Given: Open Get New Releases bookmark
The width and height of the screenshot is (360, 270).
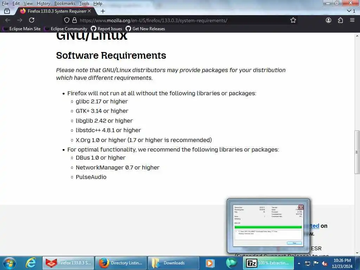Looking at the screenshot, I should click(x=145, y=29).
